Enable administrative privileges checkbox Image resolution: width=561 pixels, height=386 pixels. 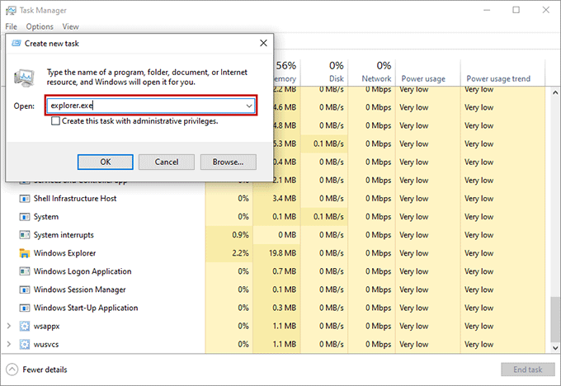[55, 121]
